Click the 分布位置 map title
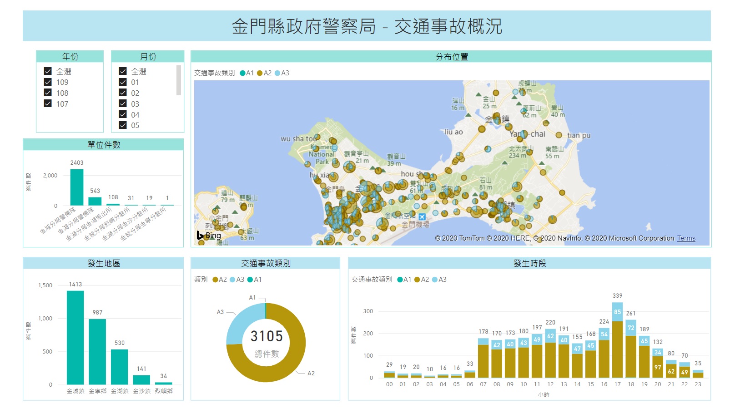735x408 pixels. (x=452, y=57)
